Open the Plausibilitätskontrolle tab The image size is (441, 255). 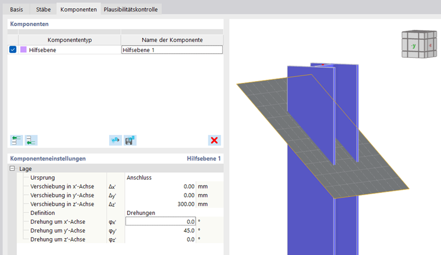point(131,9)
